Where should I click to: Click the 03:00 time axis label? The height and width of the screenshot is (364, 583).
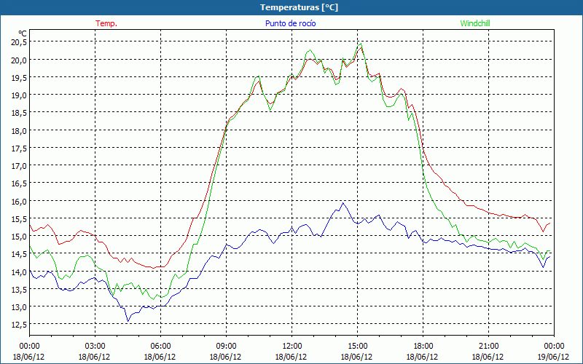[95, 347]
